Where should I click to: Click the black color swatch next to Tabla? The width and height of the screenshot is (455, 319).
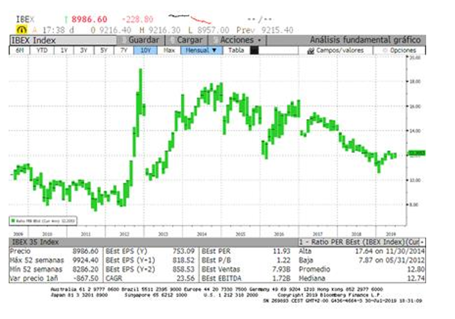pyautogui.click(x=254, y=50)
